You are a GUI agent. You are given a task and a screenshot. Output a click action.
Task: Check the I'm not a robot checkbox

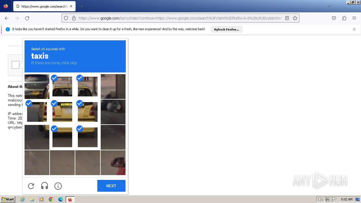point(16,65)
